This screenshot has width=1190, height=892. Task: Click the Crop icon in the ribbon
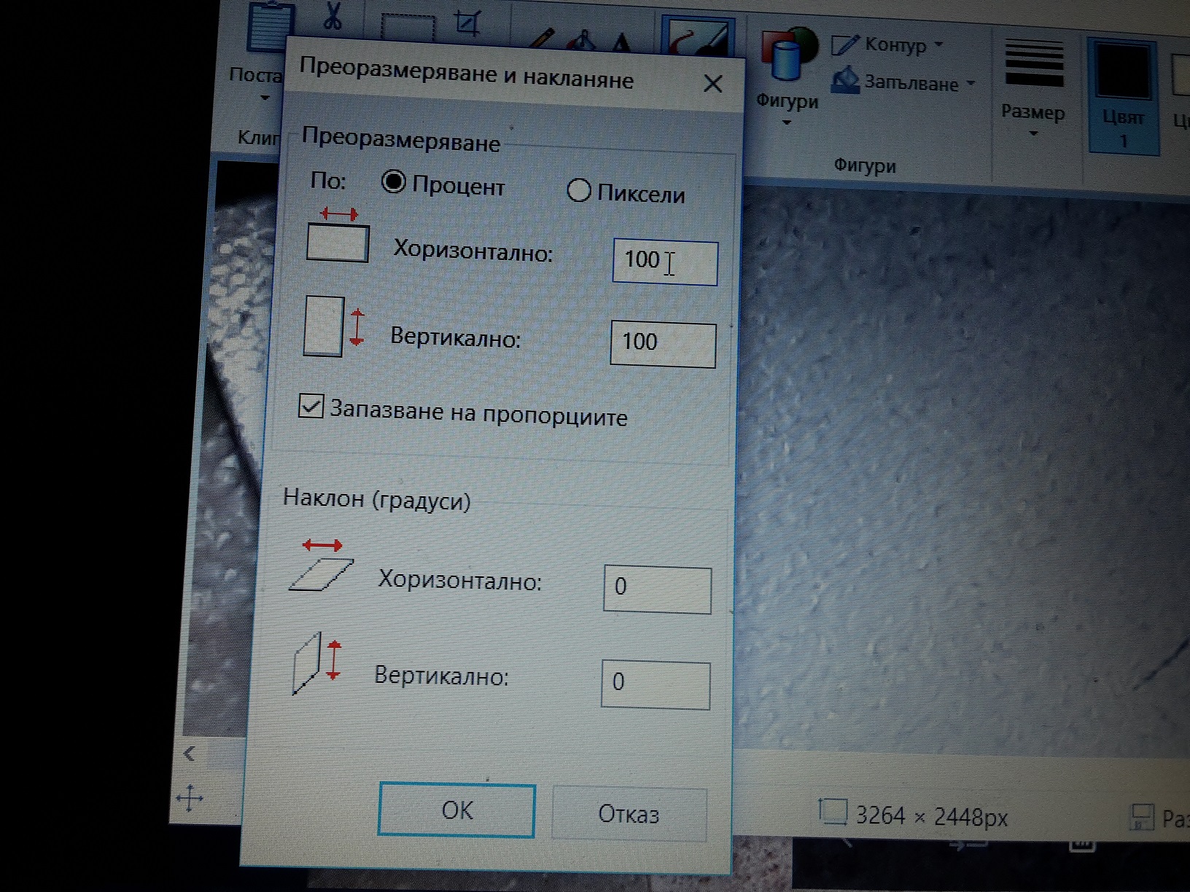coord(467,22)
